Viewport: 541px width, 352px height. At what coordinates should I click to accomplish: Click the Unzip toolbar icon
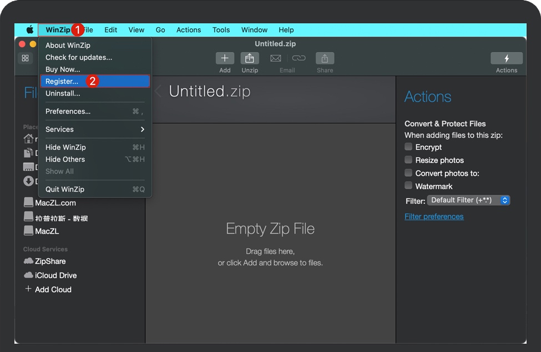(250, 58)
